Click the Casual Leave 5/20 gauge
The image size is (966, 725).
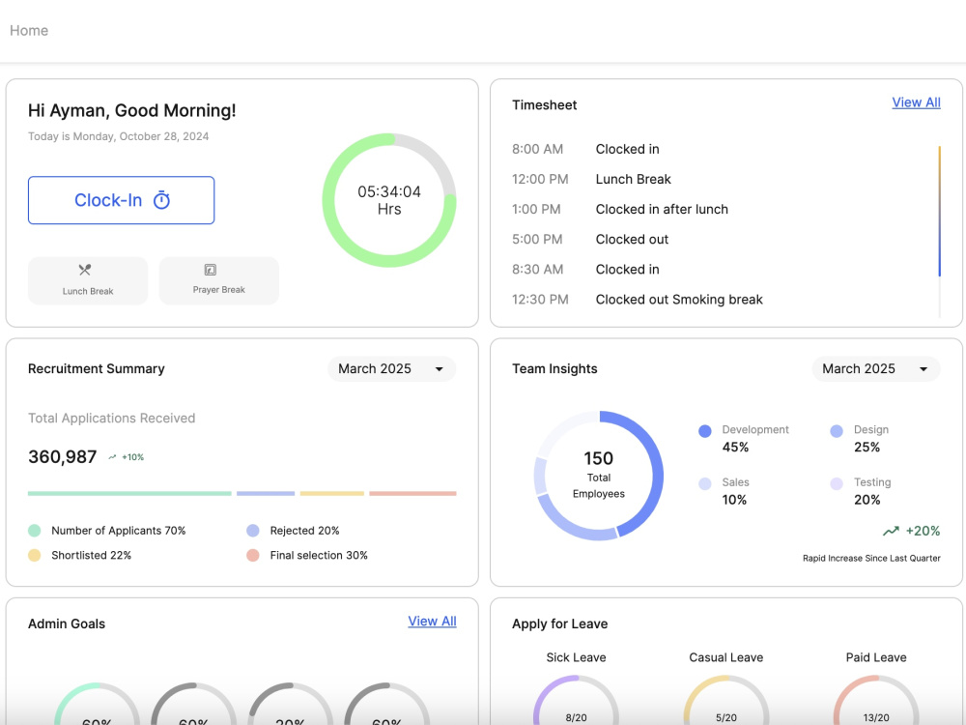[x=726, y=700]
